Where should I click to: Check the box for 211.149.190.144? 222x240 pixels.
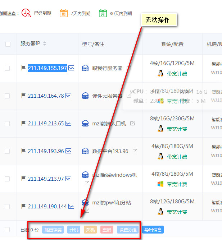point(7,207)
